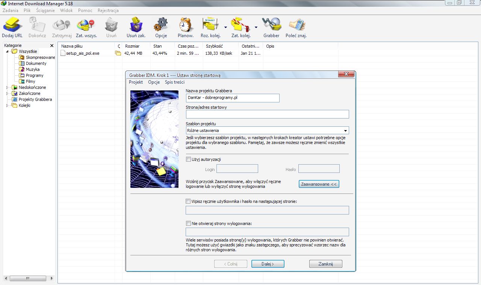The width and height of the screenshot is (481, 285).
Task: Sort by Stan column header
Action: [x=162, y=46]
